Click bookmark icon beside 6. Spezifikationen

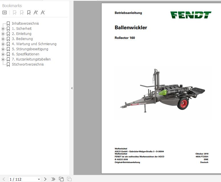[x=8, y=54]
